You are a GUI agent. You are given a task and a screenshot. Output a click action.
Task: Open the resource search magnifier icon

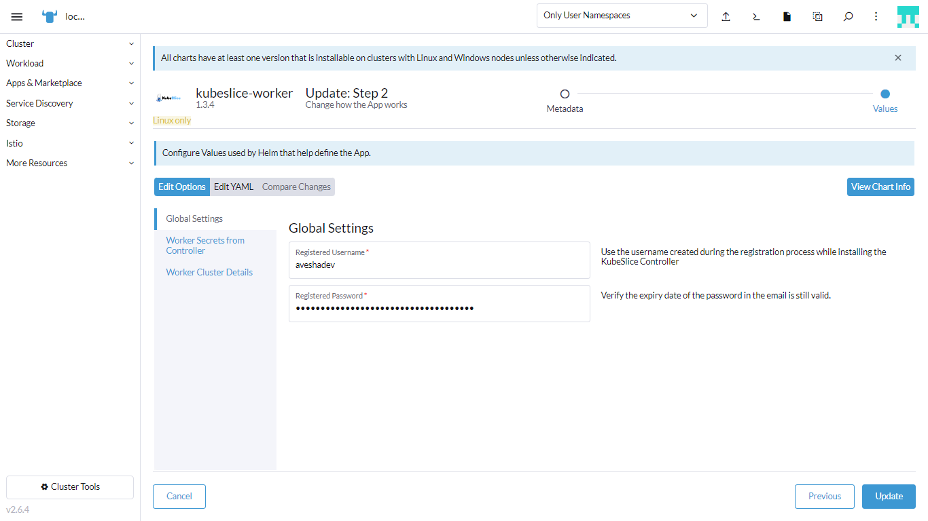click(848, 16)
